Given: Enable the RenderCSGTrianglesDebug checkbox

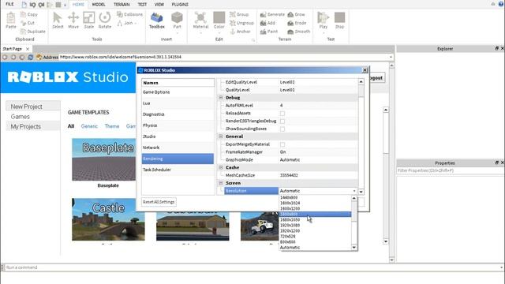Looking at the screenshot, I should point(282,121).
